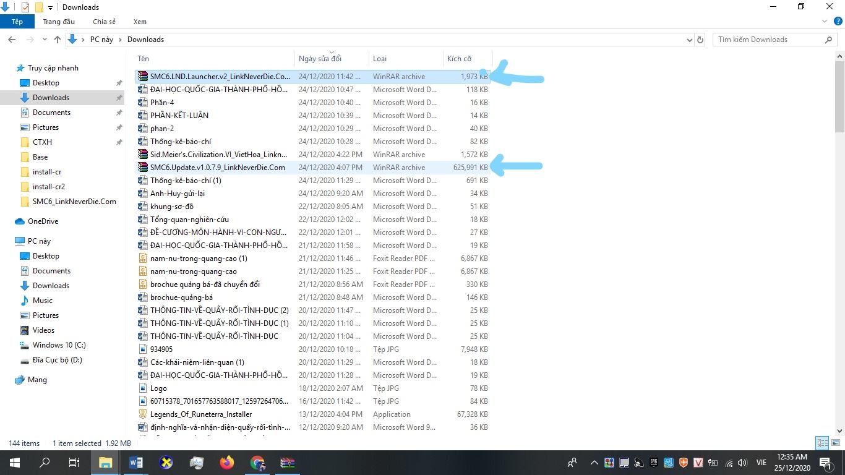
Task: Refresh the Downloads folder view
Action: pos(700,40)
